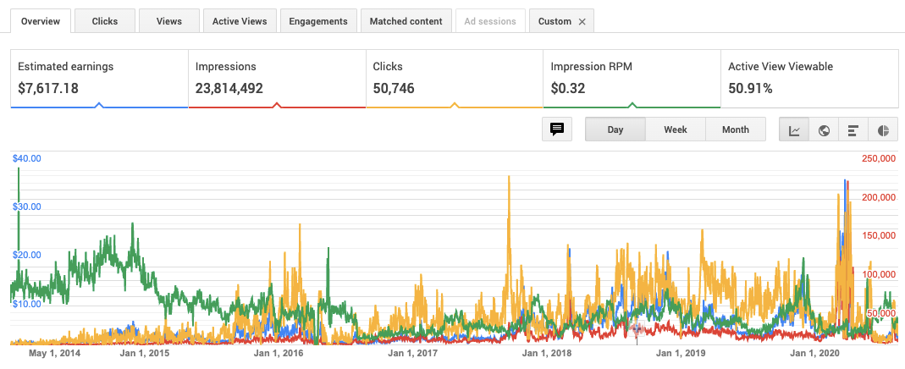Select Week granularity
Viewport: 905px width, 369px height.
pyautogui.click(x=675, y=129)
